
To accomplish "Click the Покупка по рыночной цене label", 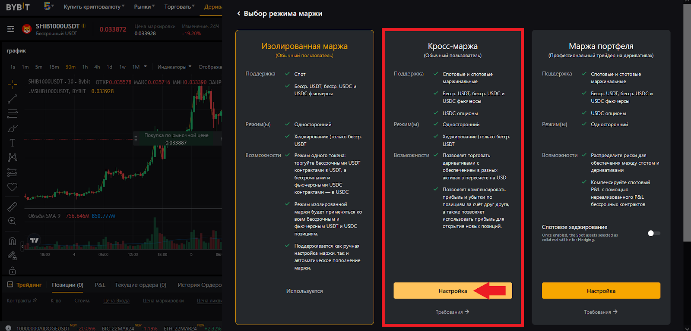I will (x=176, y=135).
